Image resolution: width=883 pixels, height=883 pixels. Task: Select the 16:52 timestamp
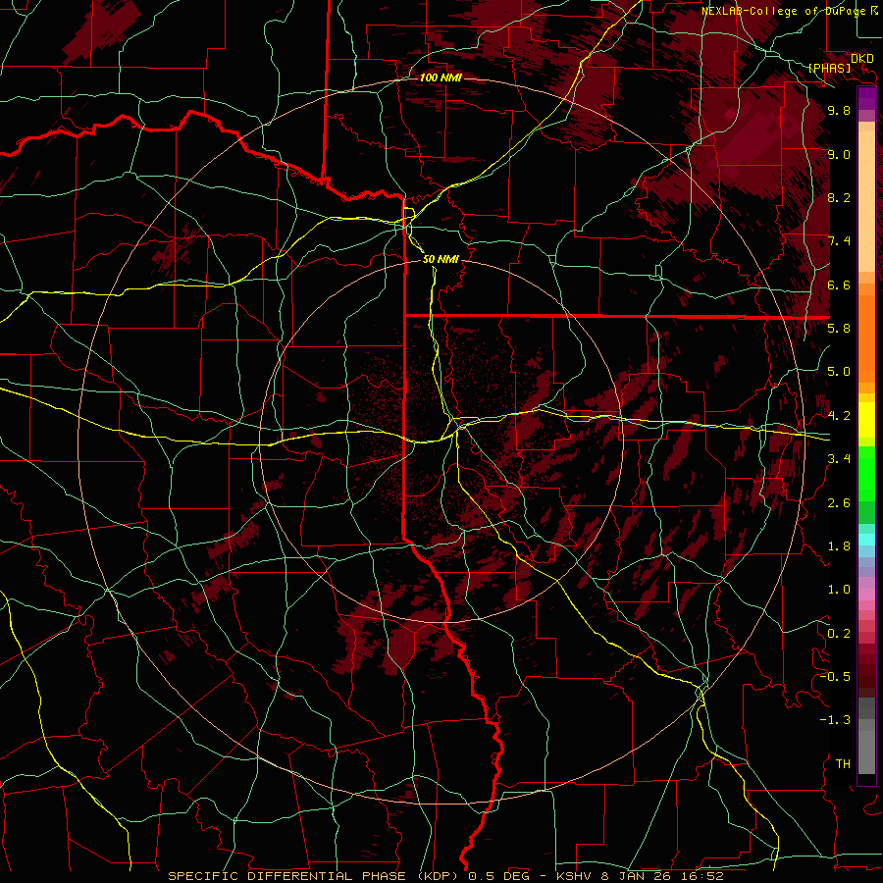click(x=701, y=876)
